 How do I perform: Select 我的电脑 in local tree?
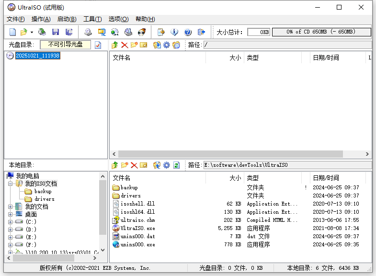(x=28, y=176)
